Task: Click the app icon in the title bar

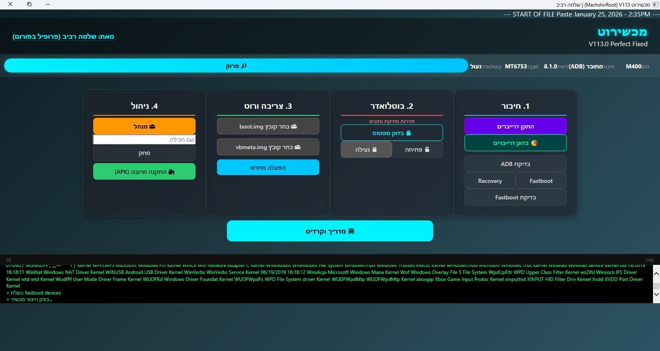Action: pos(655,5)
